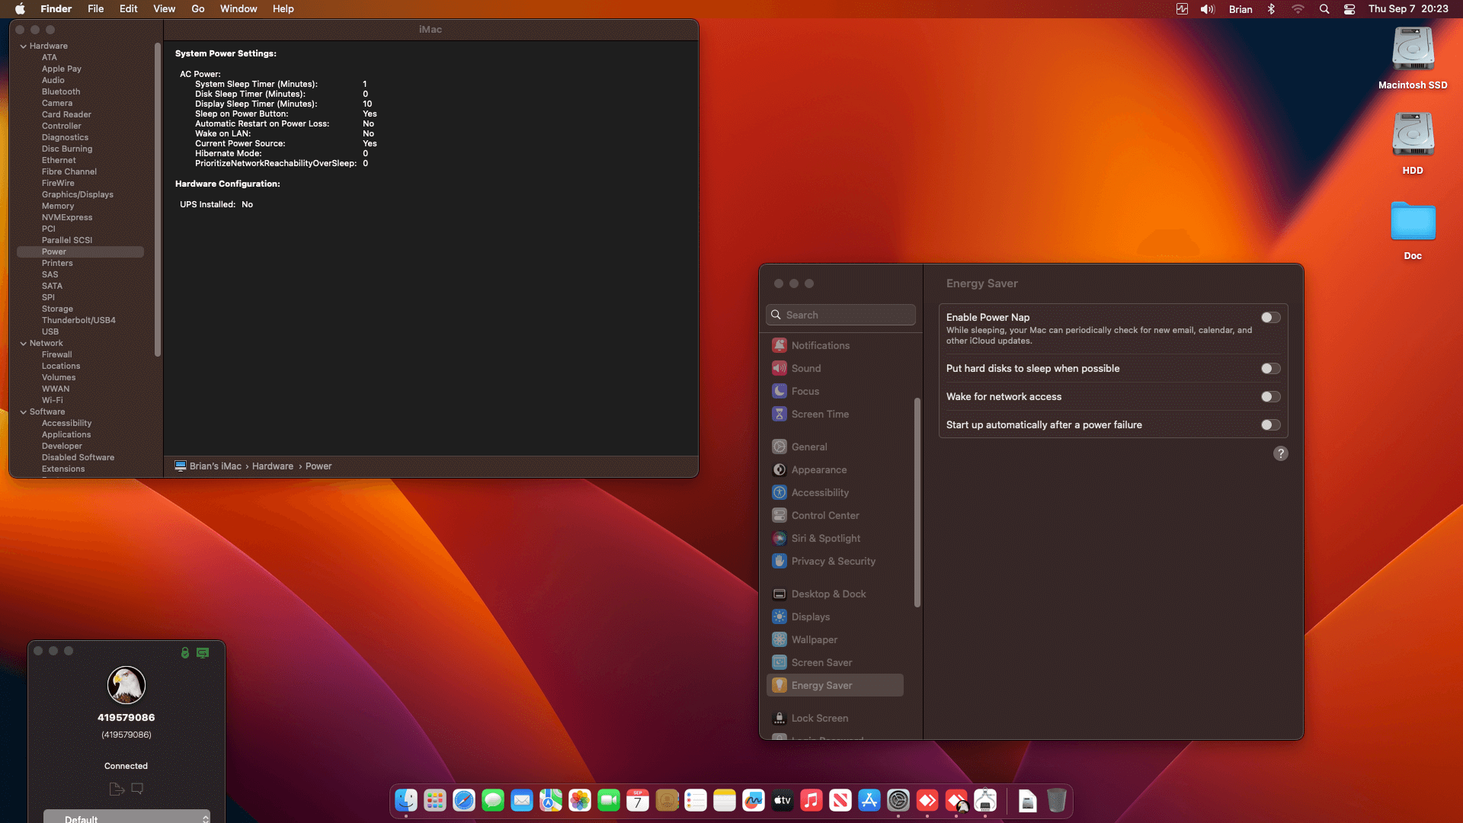Image resolution: width=1463 pixels, height=823 pixels.
Task: Open Displays settings in the sidebar
Action: (x=811, y=616)
